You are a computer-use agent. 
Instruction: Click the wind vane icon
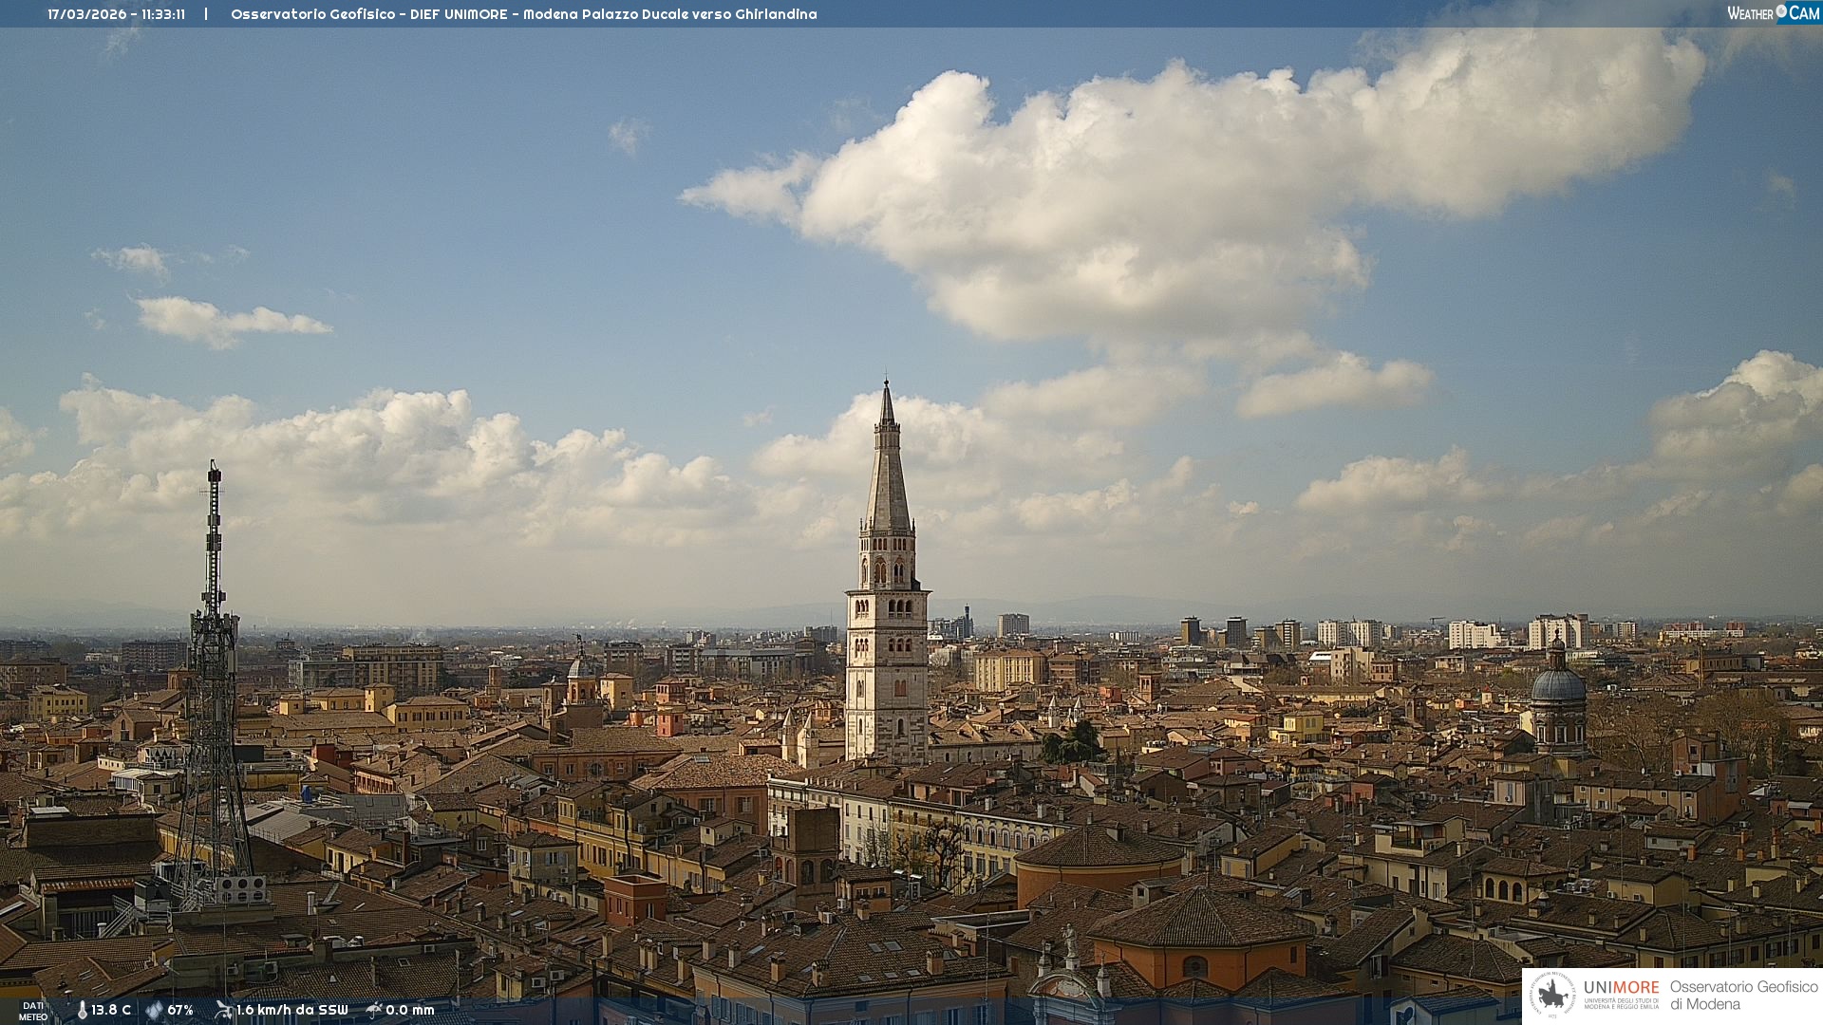(223, 1010)
